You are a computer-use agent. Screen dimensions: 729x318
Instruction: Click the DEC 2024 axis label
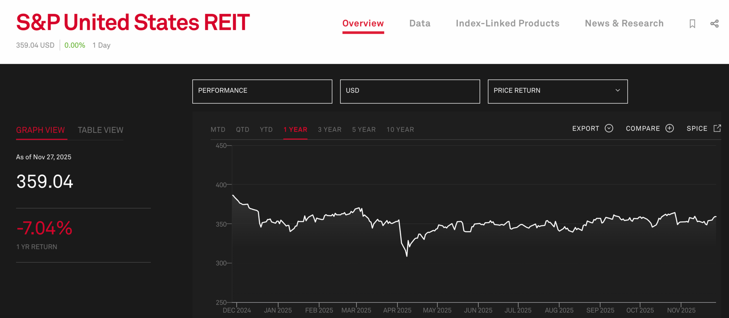tap(237, 310)
